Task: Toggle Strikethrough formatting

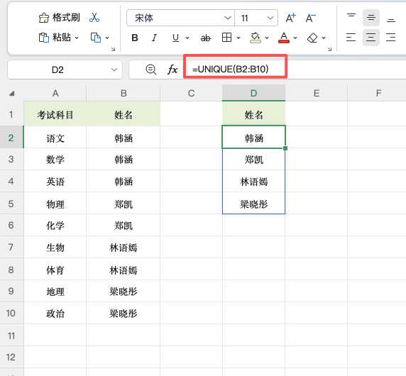Action: (x=206, y=38)
